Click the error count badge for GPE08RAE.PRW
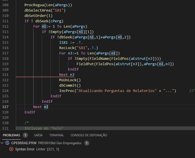This screenshot has height=158, width=195. pyautogui.click(x=87, y=143)
